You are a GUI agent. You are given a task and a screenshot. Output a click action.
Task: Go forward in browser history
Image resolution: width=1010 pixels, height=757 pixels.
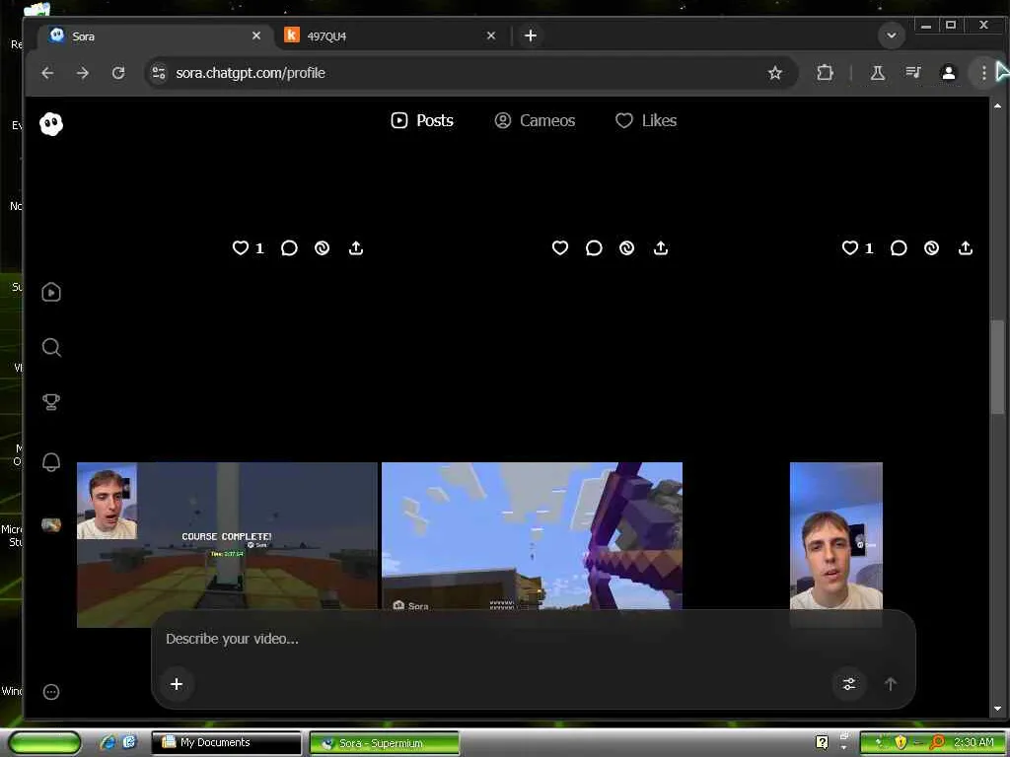click(x=83, y=73)
